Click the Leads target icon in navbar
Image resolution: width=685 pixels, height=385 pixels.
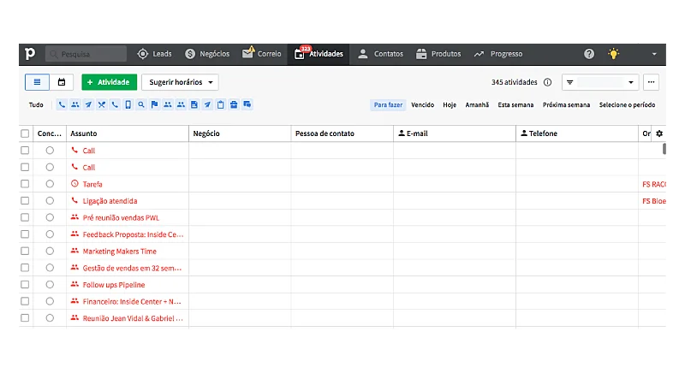click(x=142, y=54)
